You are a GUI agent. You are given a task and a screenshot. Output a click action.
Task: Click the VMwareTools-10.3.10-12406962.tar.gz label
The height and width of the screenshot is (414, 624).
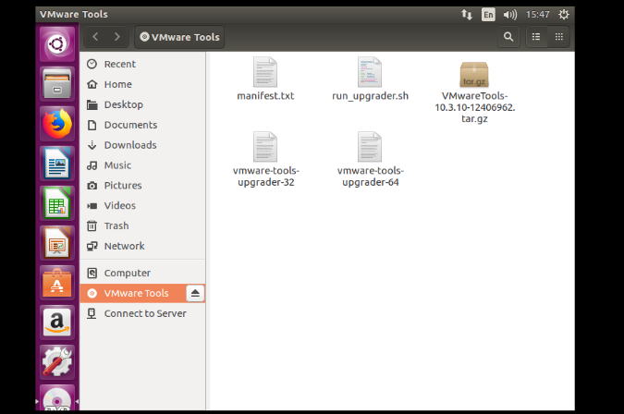point(474,107)
